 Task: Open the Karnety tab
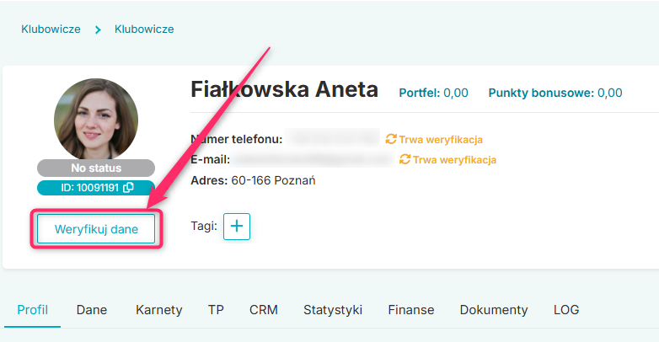(159, 310)
